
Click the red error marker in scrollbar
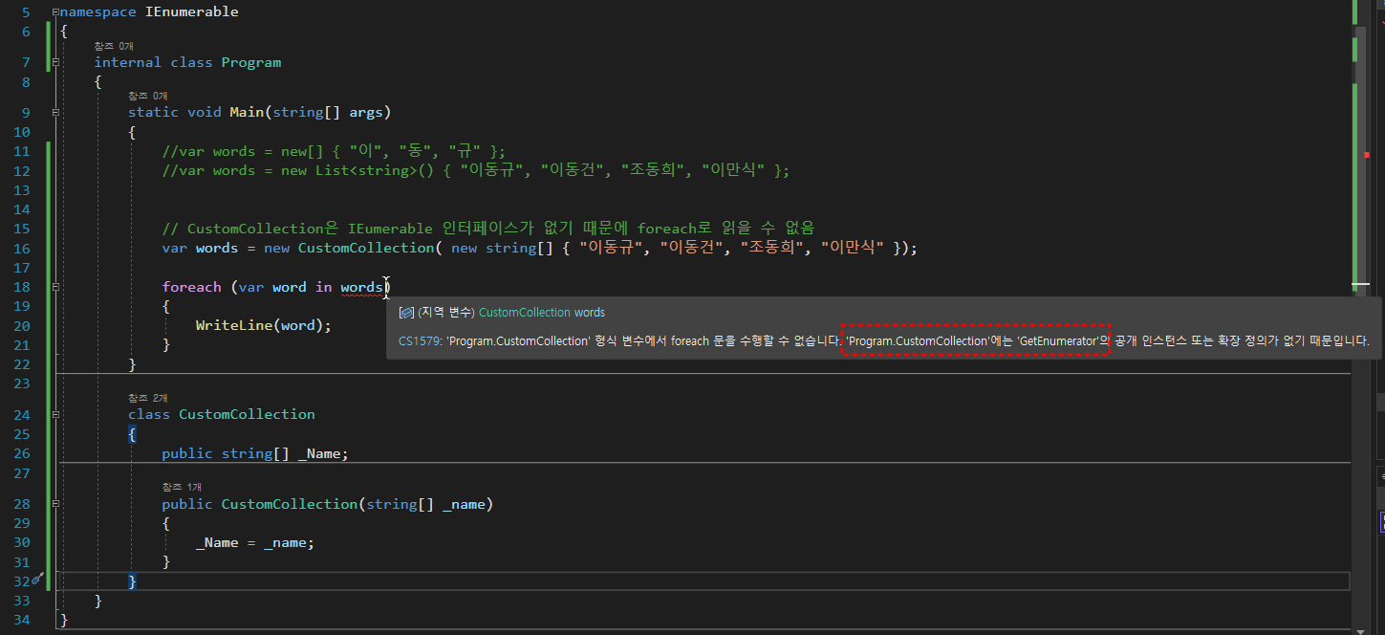pyautogui.click(x=1367, y=154)
